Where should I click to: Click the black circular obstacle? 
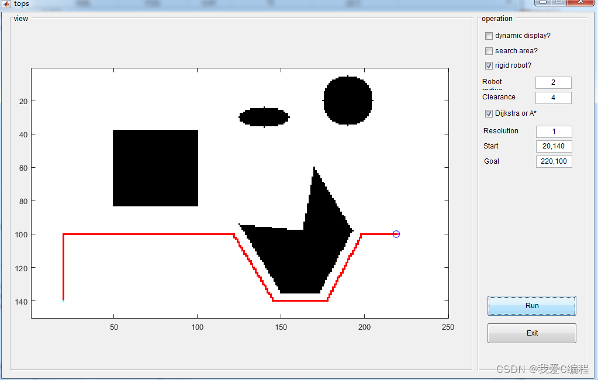(x=348, y=100)
